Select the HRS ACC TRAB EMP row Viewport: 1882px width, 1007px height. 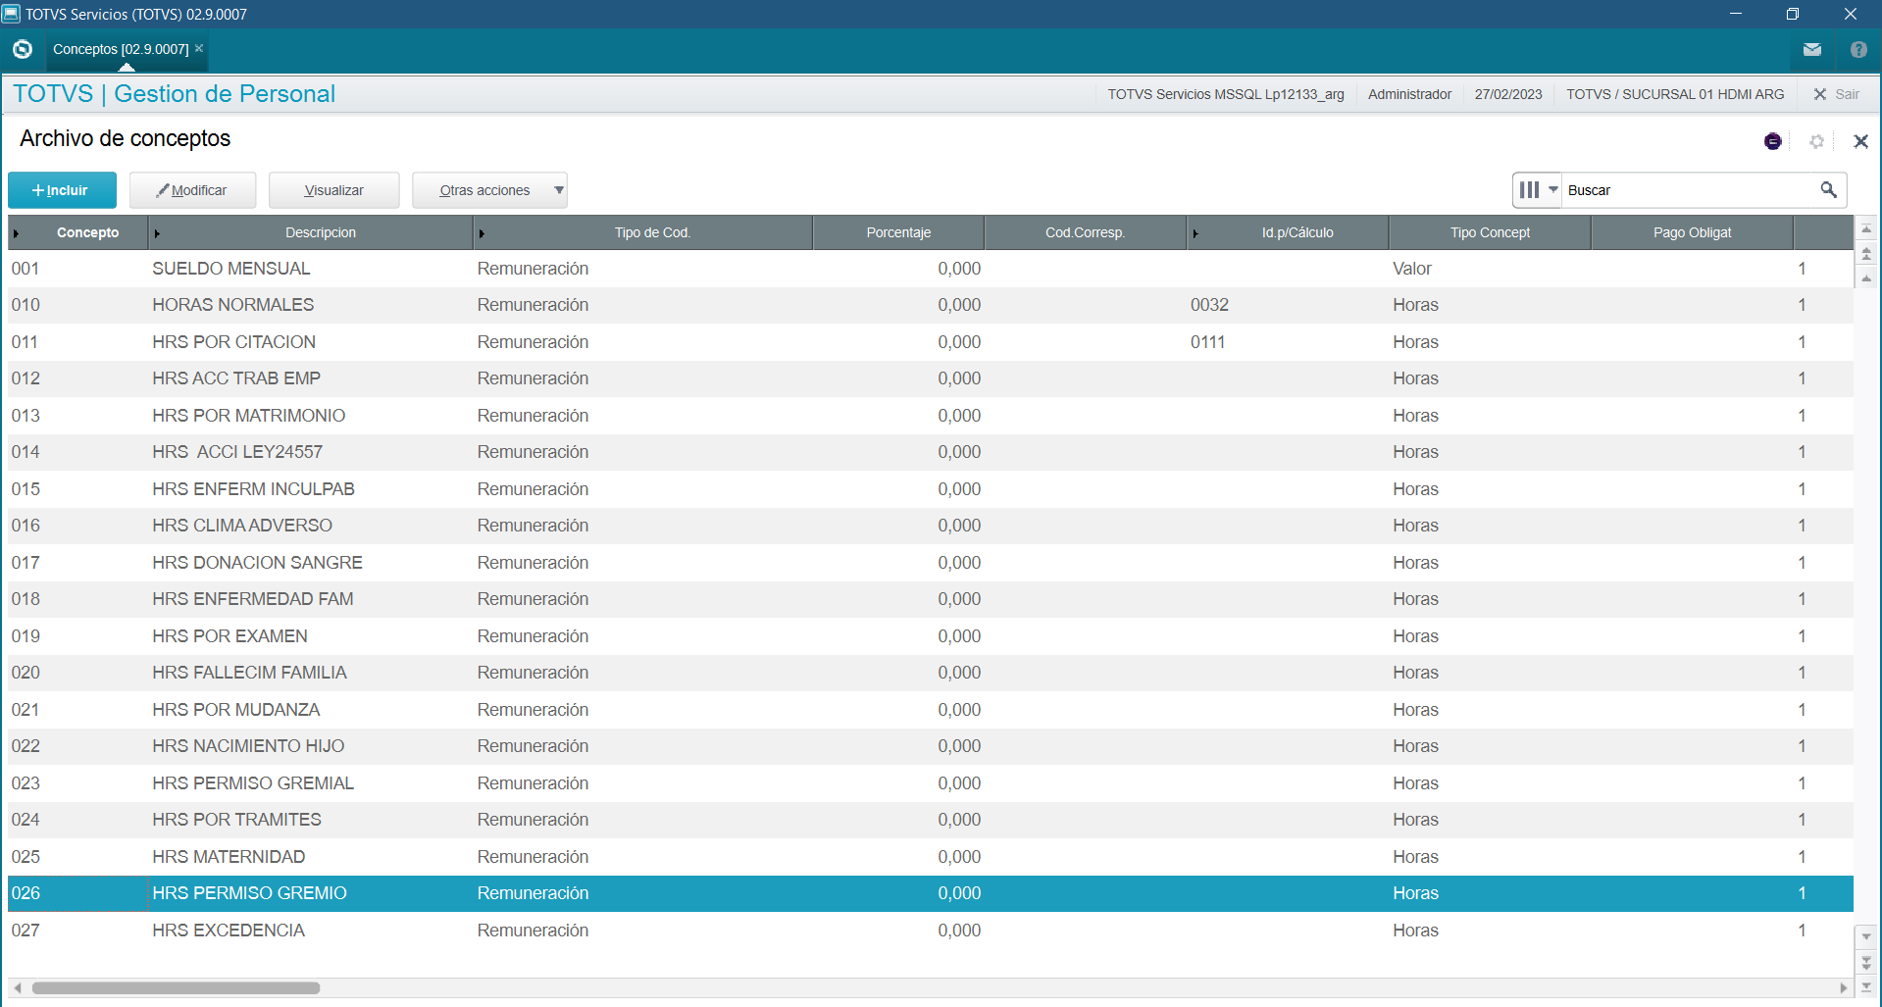[931, 378]
